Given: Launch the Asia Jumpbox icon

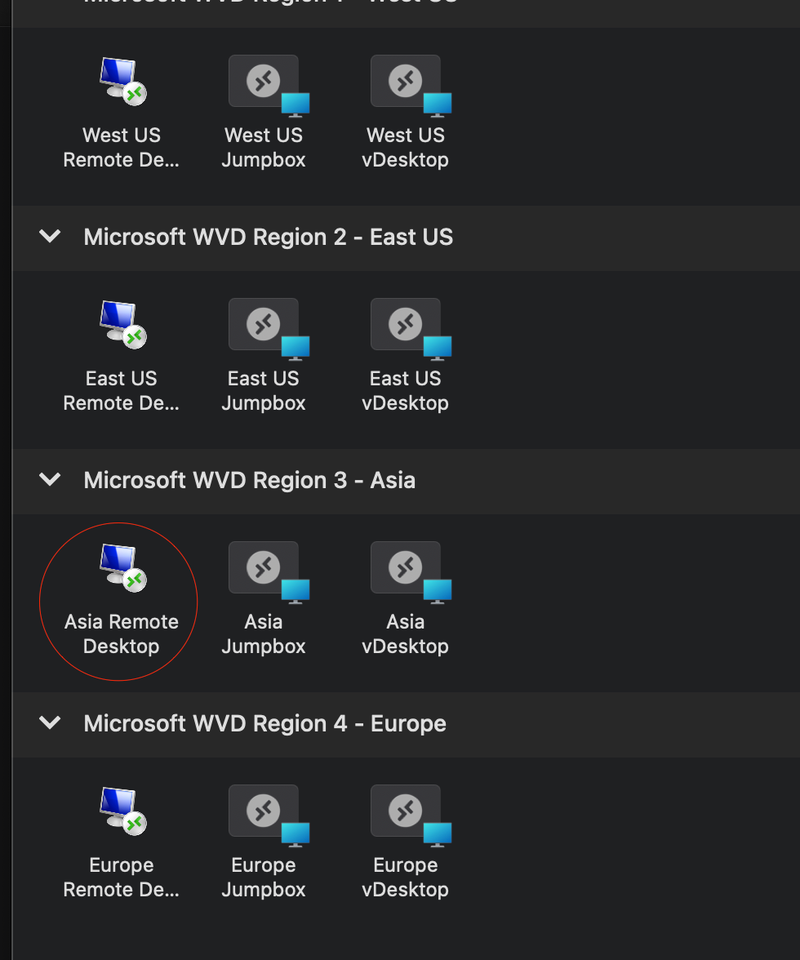Looking at the screenshot, I should [x=269, y=571].
